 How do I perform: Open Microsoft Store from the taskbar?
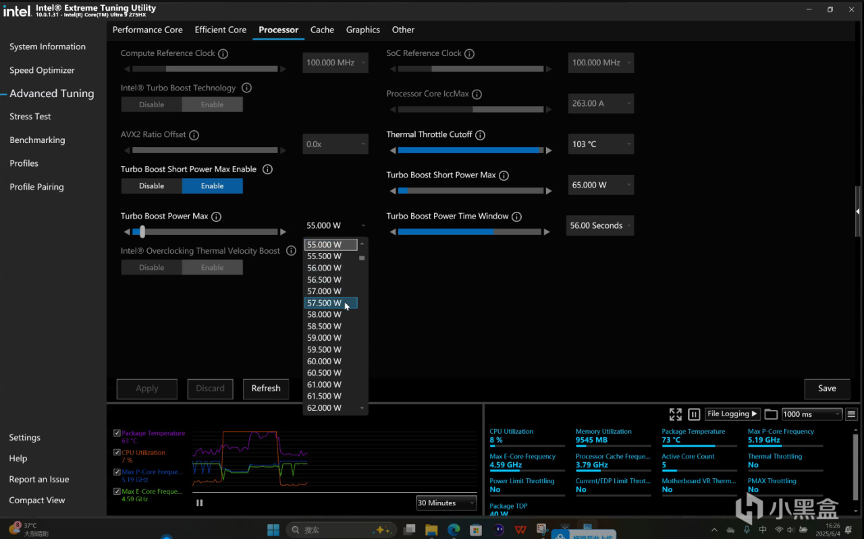pos(476,530)
